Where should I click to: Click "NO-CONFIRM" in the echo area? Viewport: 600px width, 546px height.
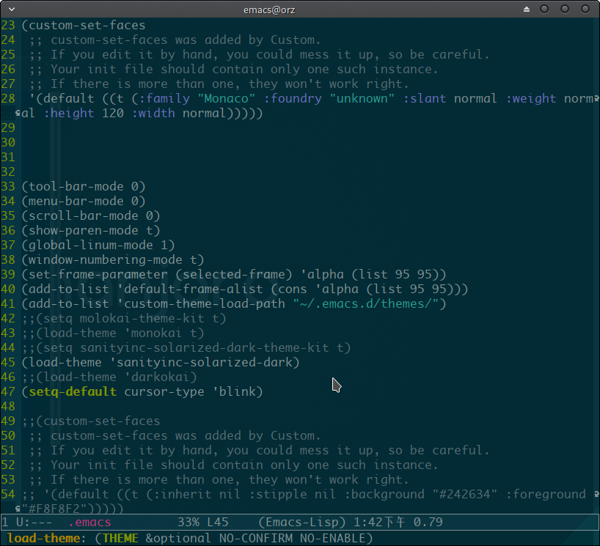255,539
